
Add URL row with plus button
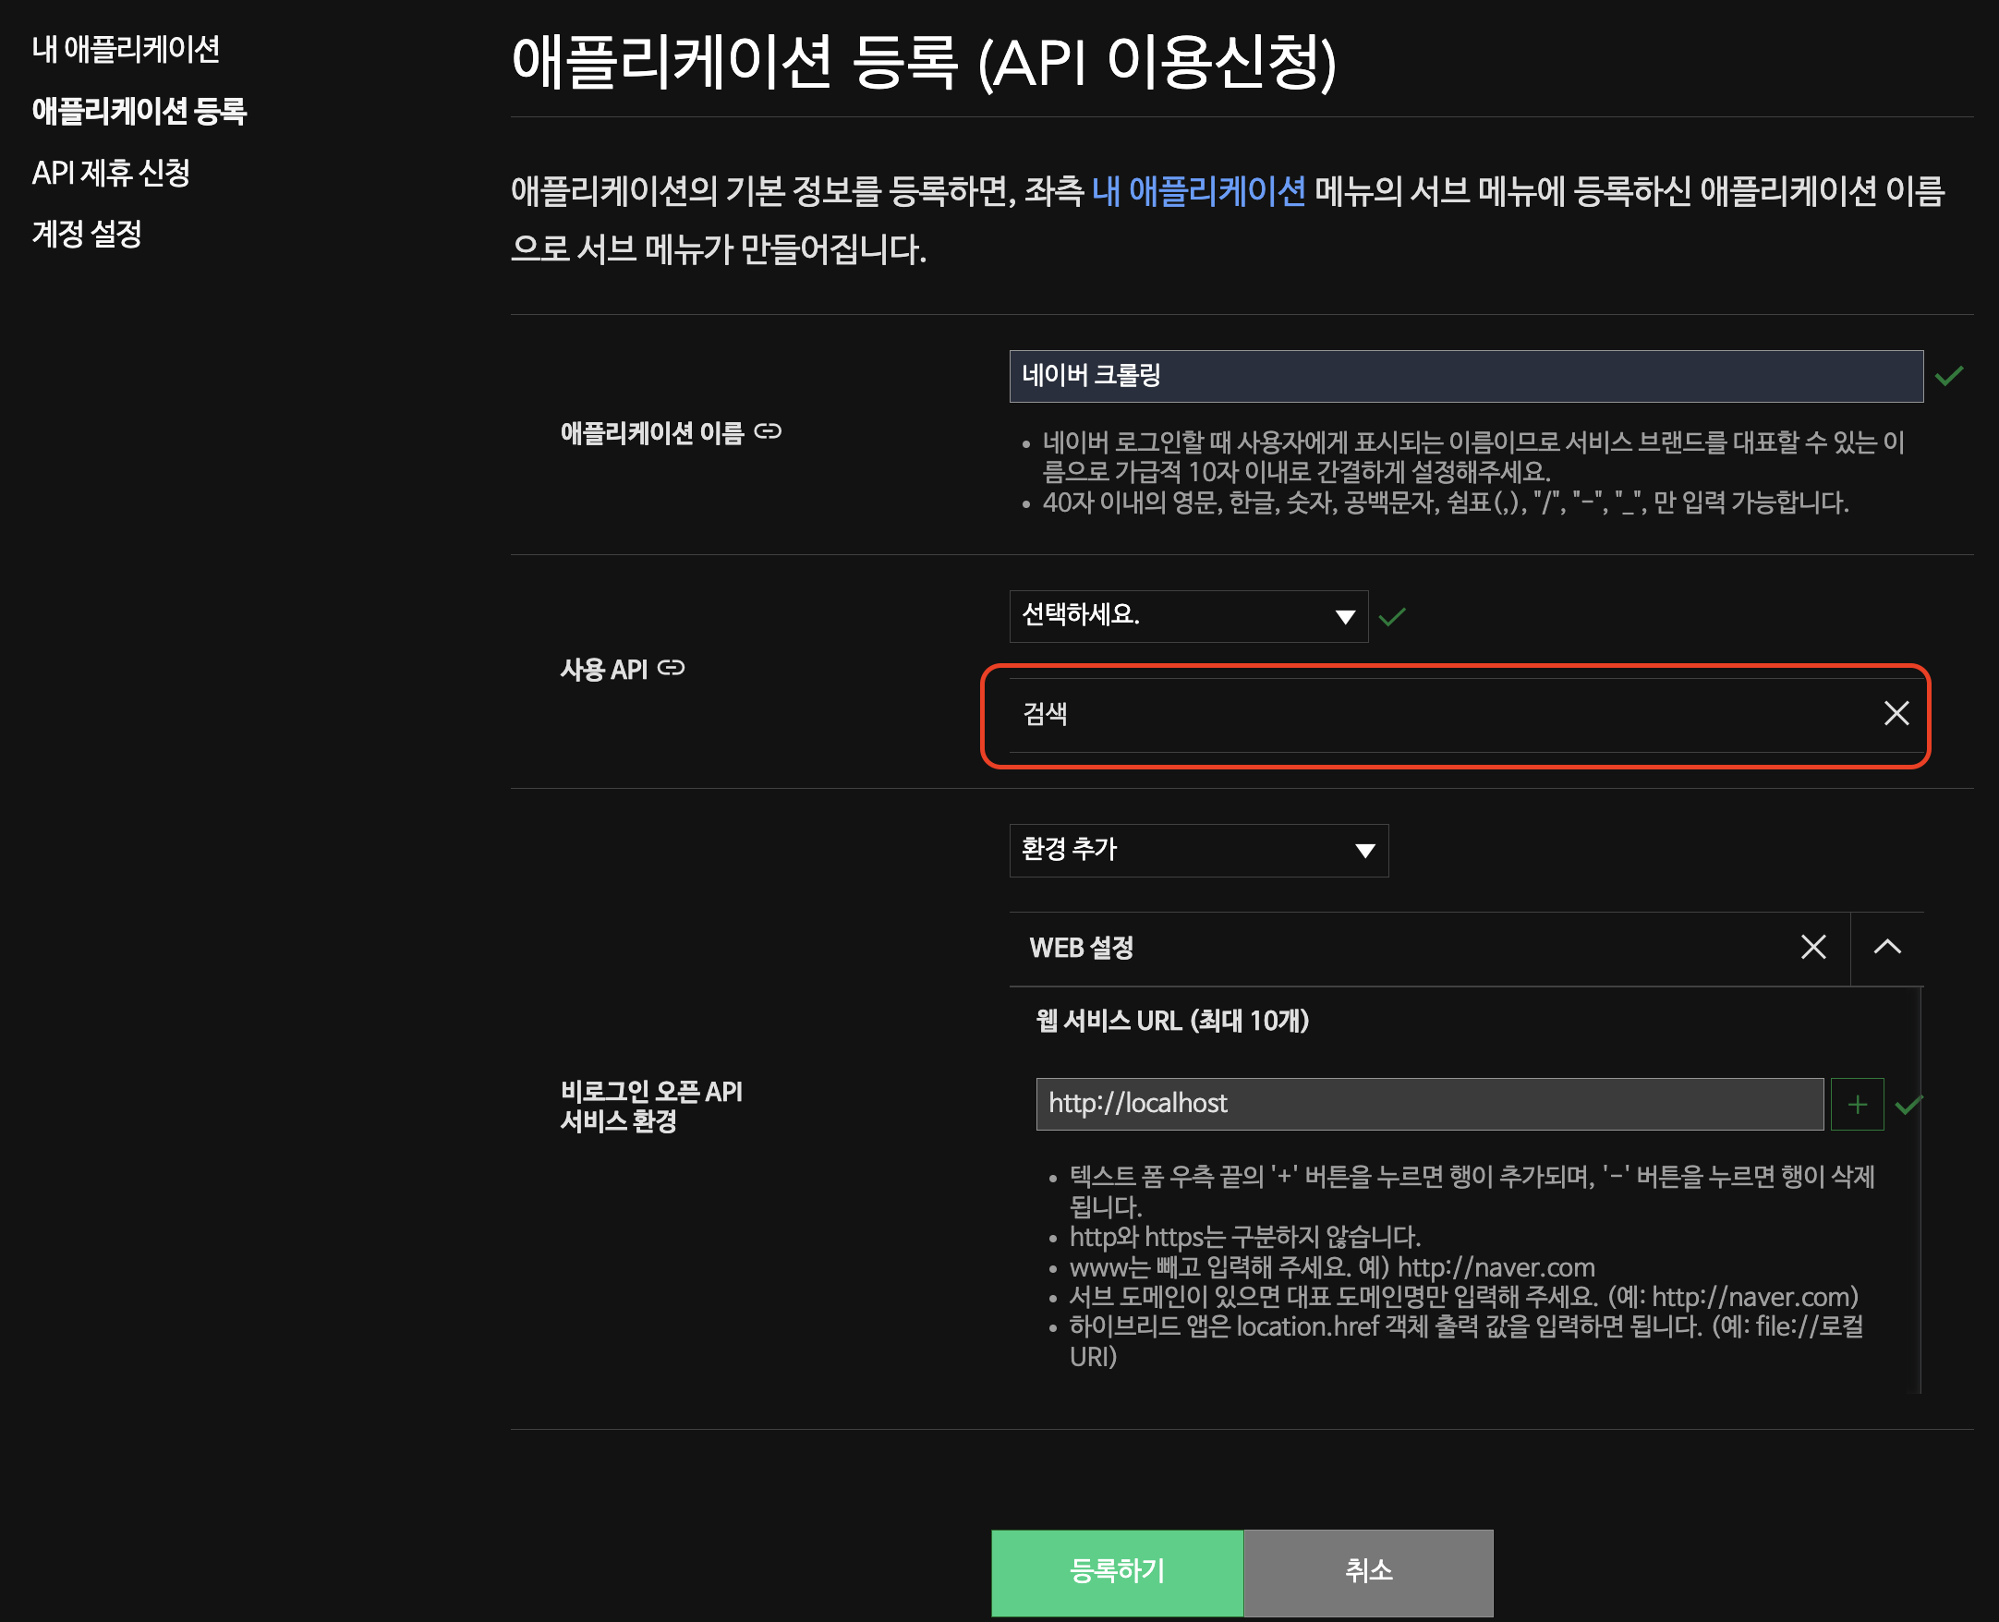point(1857,1105)
